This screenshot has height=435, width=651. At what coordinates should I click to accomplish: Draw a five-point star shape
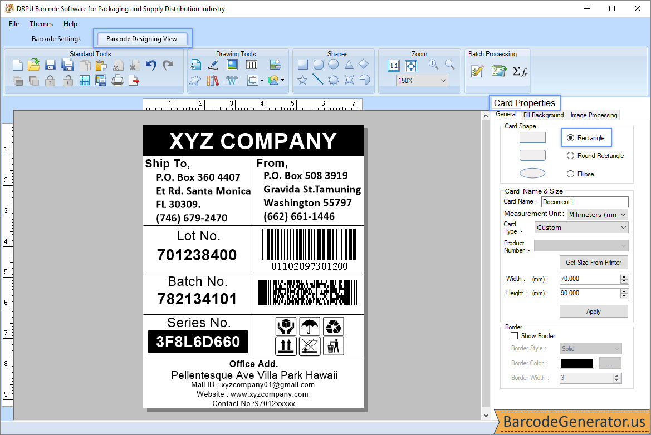pos(302,80)
